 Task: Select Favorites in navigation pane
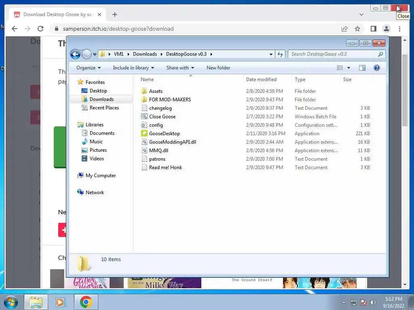click(95, 82)
